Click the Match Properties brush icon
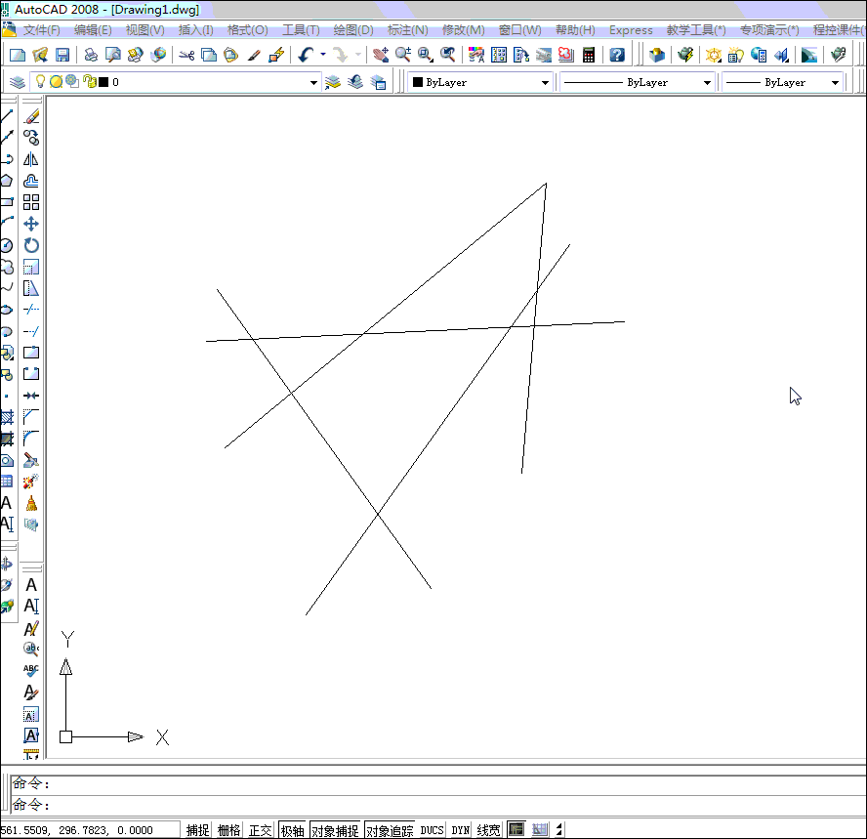 coord(254,55)
